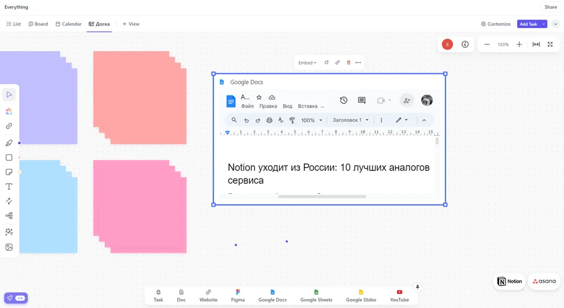Pin the bottom insert toolbar

[417, 287]
